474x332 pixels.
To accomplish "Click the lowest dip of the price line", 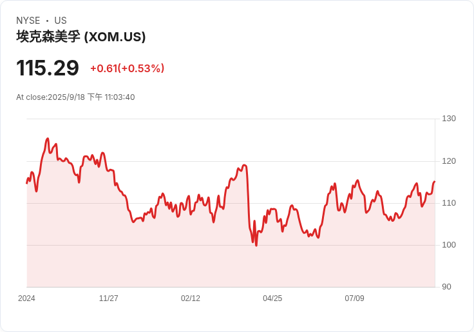I will [x=256, y=245].
